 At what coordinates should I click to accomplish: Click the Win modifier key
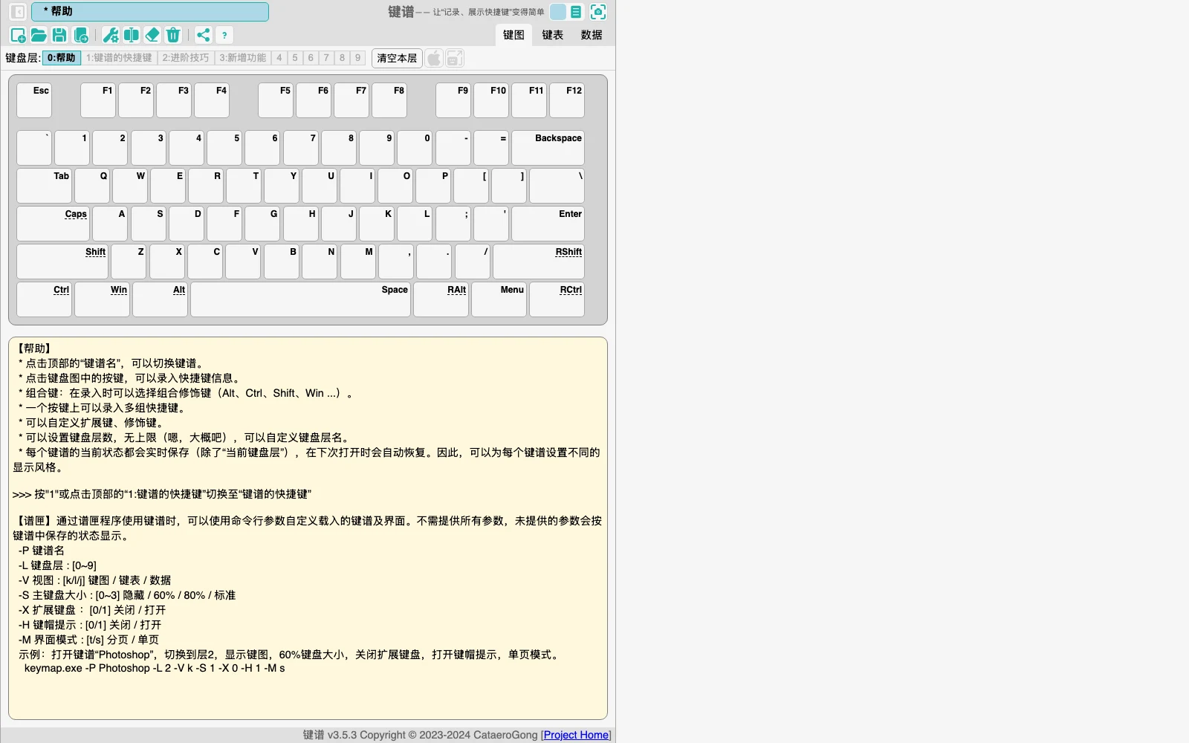click(102, 299)
